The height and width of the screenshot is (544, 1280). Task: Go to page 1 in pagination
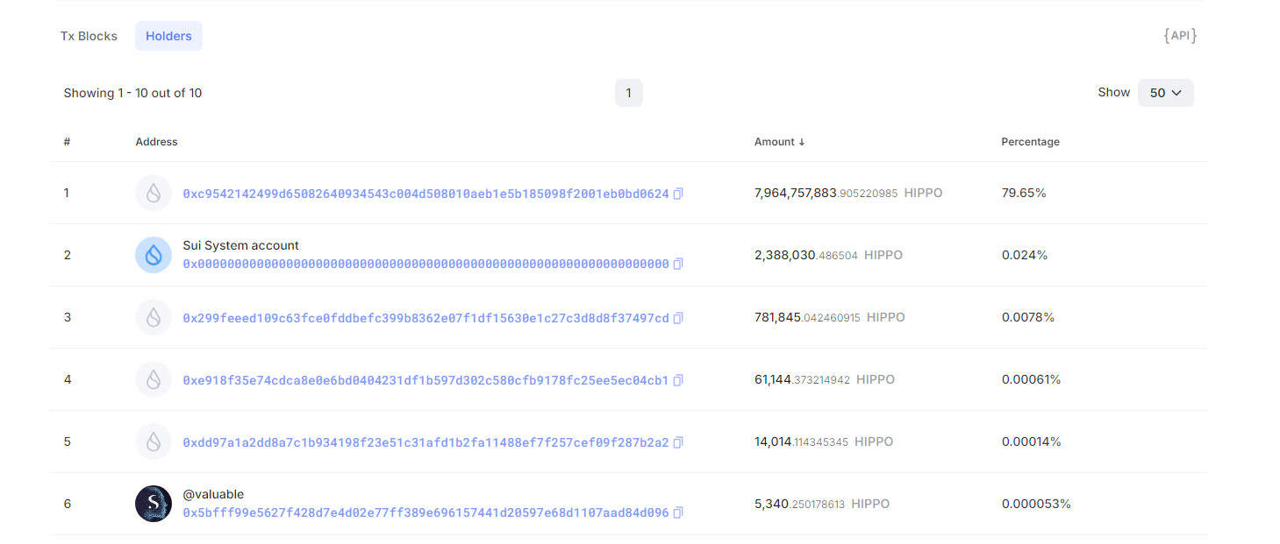628,93
